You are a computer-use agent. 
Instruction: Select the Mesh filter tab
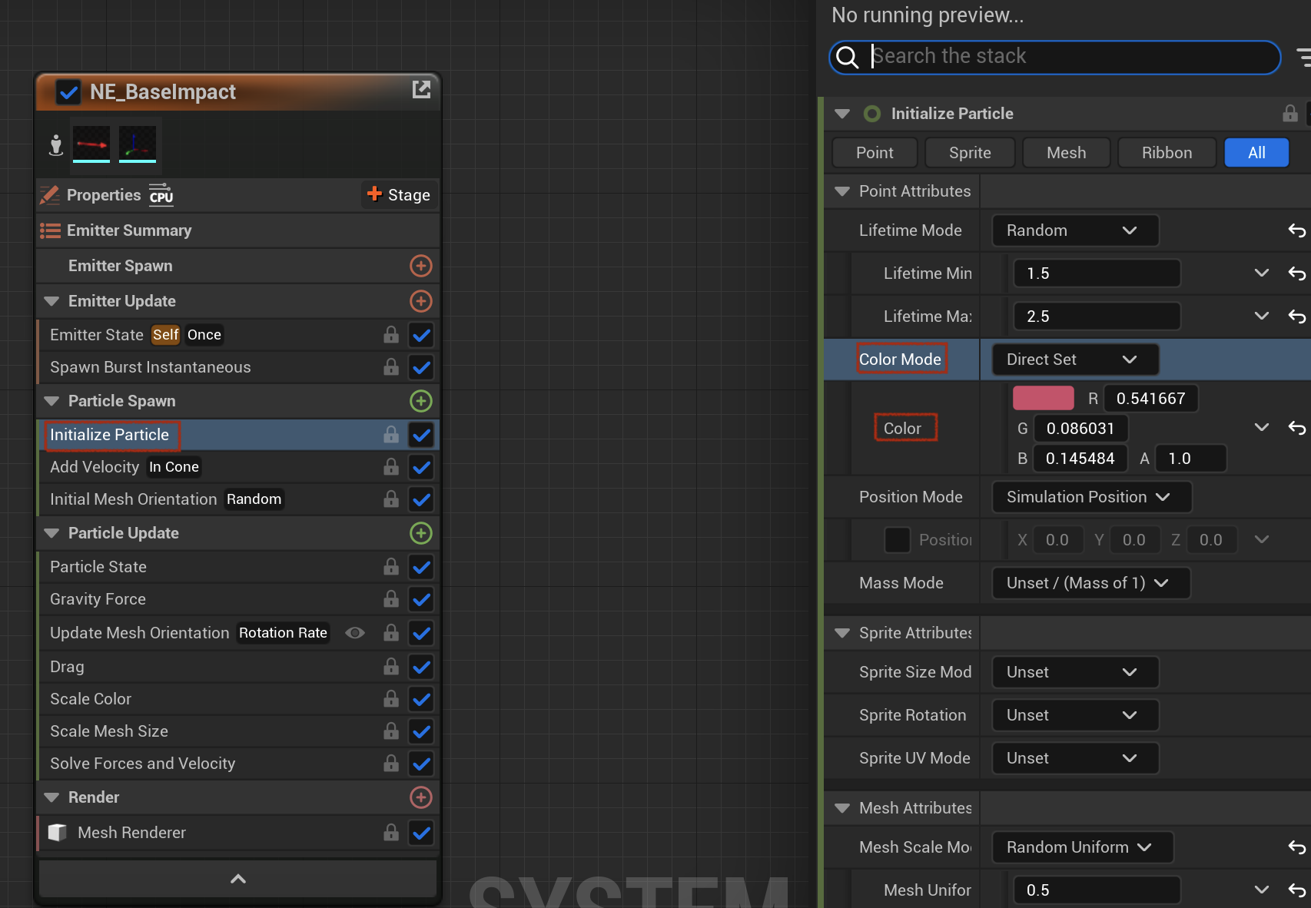point(1066,153)
